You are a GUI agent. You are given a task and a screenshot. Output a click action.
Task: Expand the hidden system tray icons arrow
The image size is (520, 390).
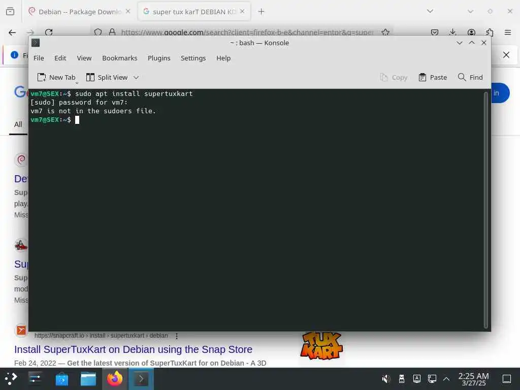pos(446,378)
